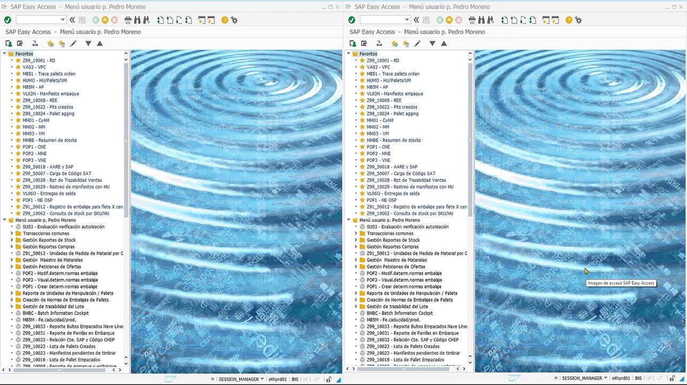Viewport: 687px width, 385px height.
Task: Click the yellow Exit icon in left window
Action: pos(105,20)
